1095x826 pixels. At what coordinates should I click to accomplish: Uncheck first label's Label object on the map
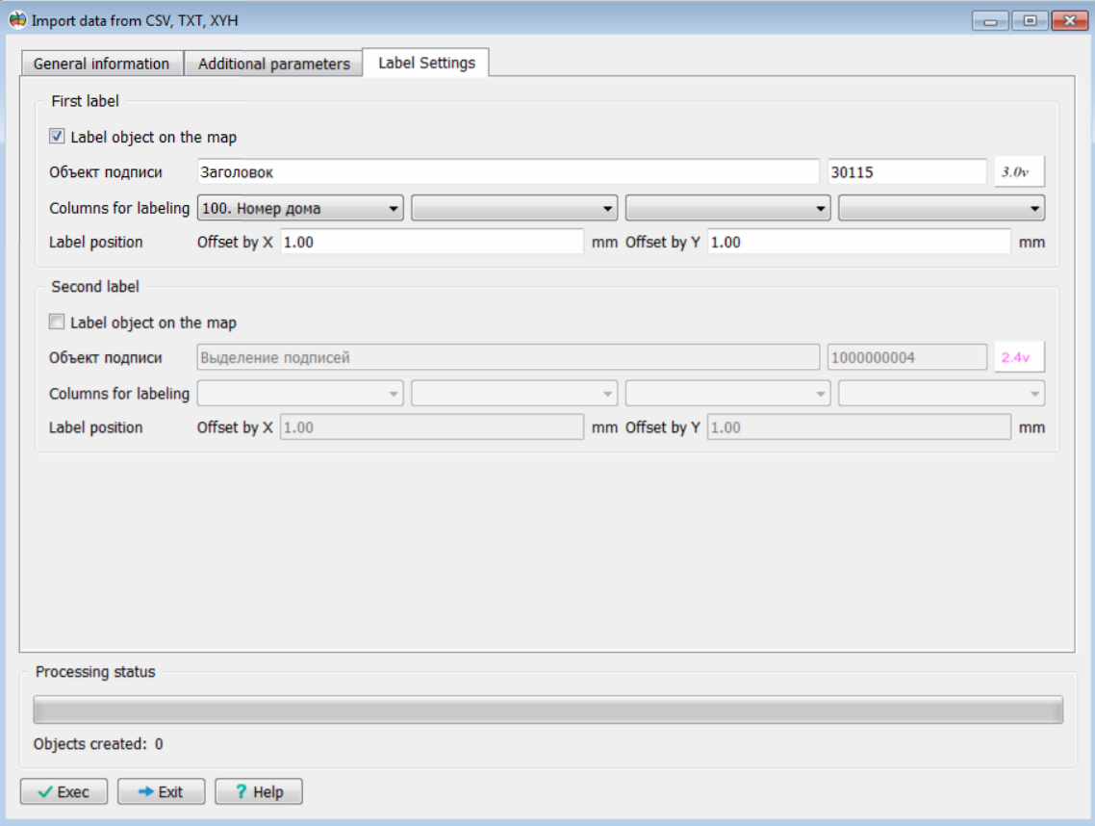pos(58,137)
